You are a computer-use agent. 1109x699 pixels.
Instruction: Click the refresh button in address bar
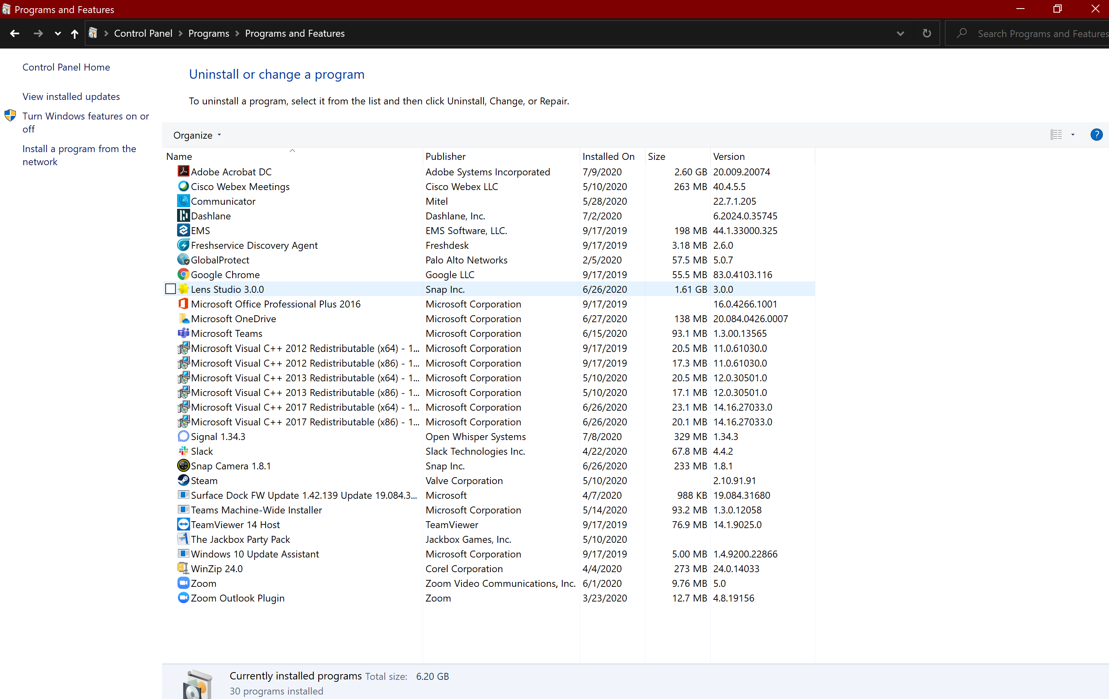point(927,33)
